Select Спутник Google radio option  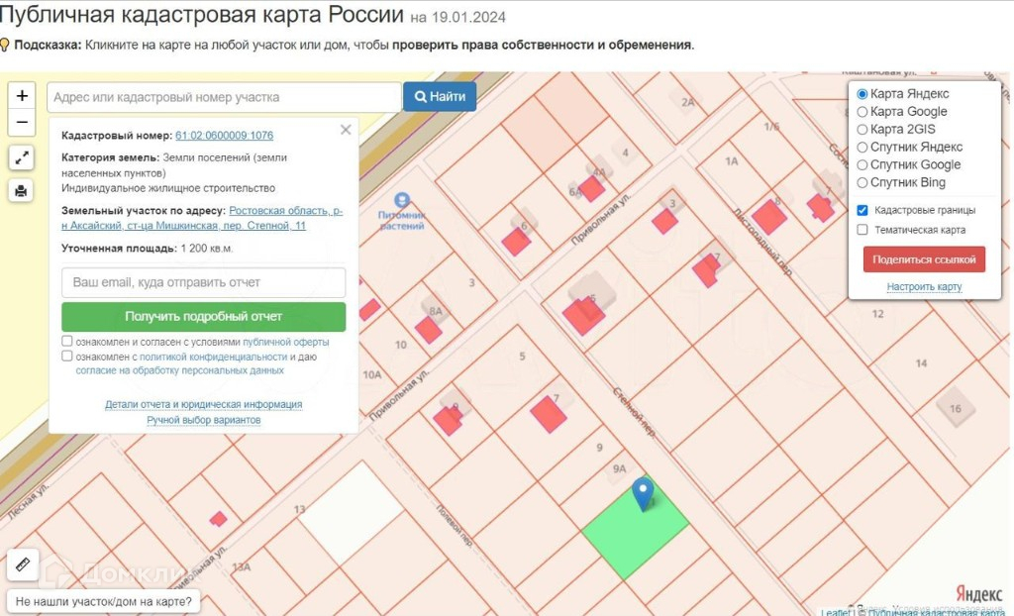(x=862, y=165)
